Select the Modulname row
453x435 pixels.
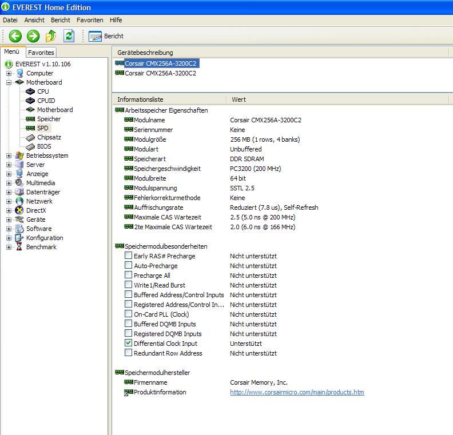click(213, 120)
